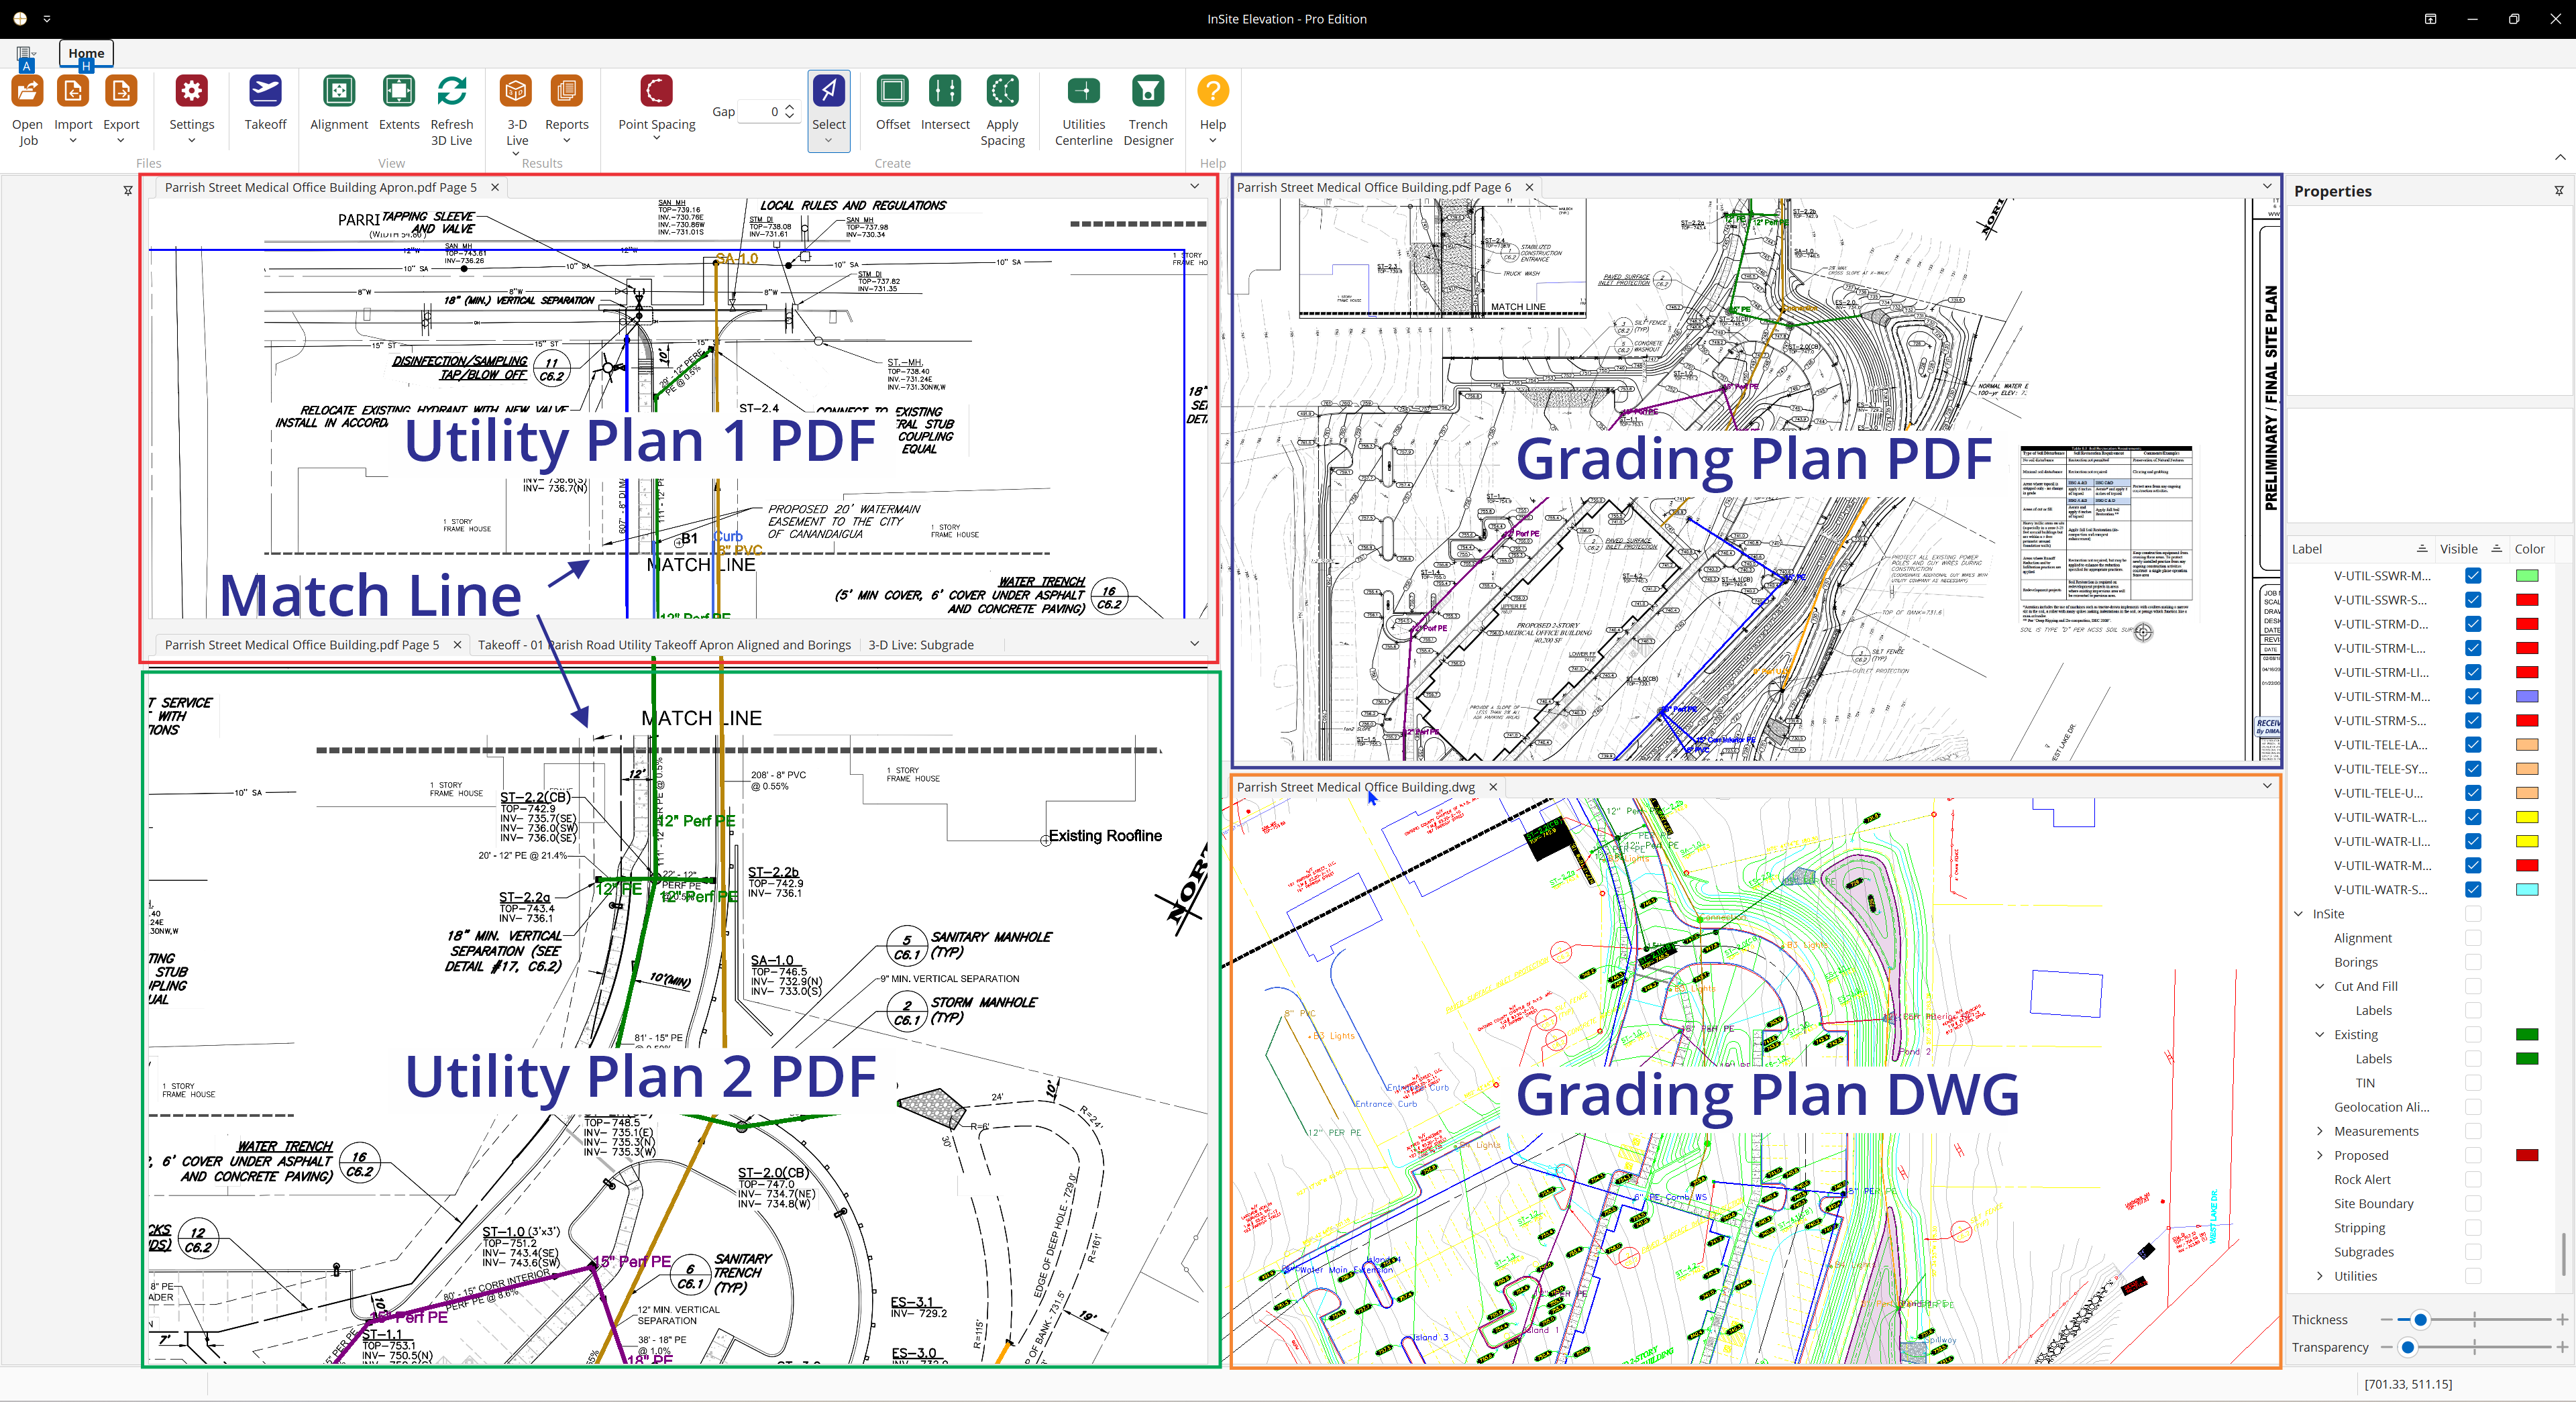This screenshot has width=2576, height=1402.
Task: Open the 3-D Live cube icon
Action: click(516, 92)
